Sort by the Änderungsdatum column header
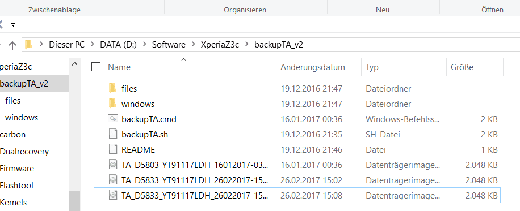Image resolution: width=520 pixels, height=211 pixels. pyautogui.click(x=313, y=67)
